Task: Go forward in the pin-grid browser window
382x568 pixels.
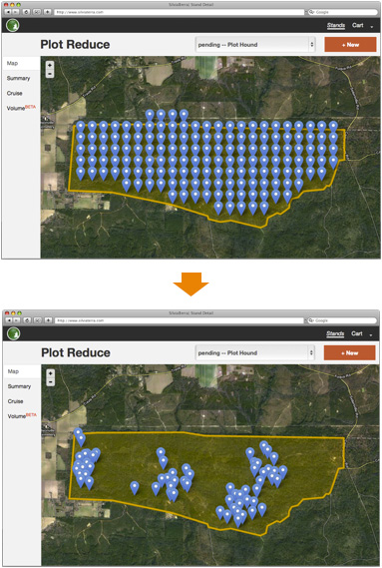Action: pos(16,12)
